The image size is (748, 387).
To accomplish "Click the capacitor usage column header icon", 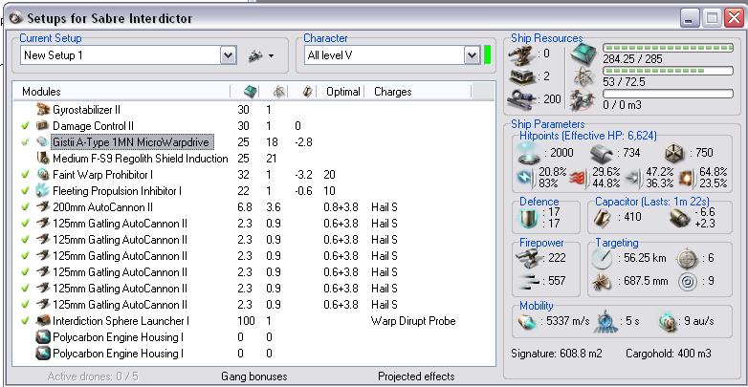I will tap(307, 92).
